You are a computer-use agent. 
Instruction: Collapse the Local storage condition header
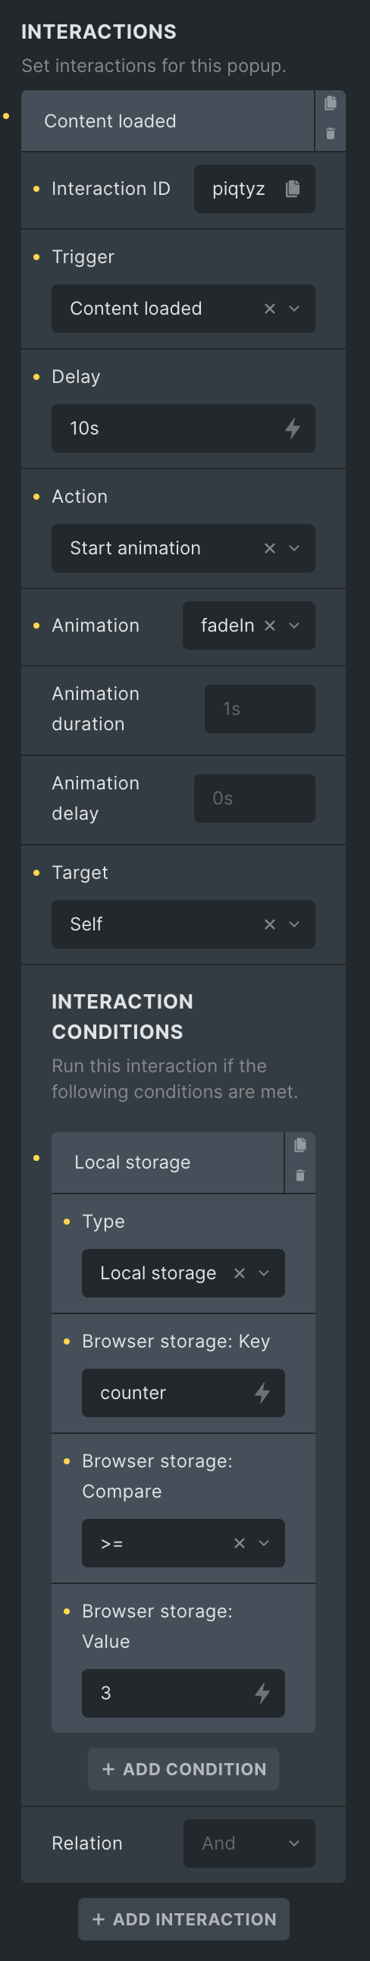168,1162
